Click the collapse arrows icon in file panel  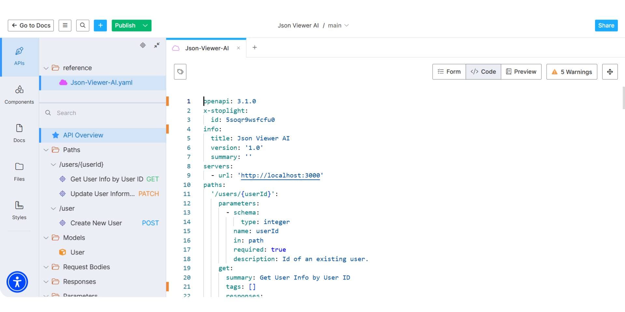[157, 45]
